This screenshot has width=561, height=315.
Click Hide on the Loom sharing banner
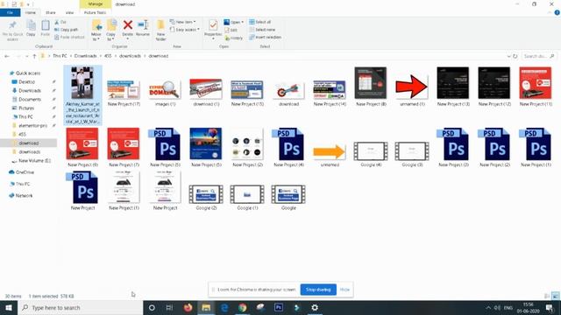coord(344,290)
